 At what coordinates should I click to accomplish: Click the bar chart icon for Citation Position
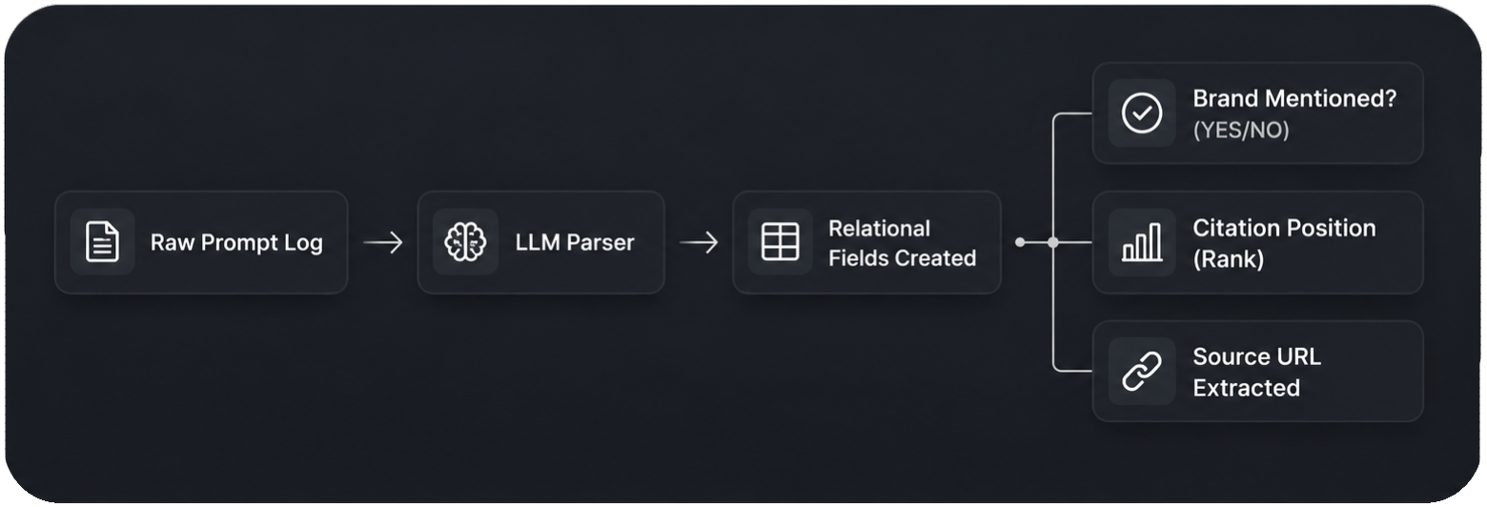1141,242
